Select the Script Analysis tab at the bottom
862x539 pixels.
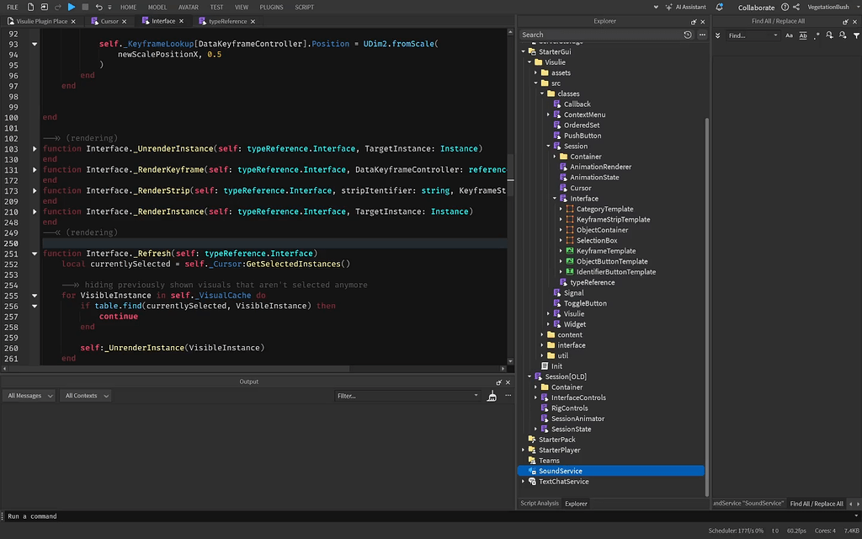point(539,503)
